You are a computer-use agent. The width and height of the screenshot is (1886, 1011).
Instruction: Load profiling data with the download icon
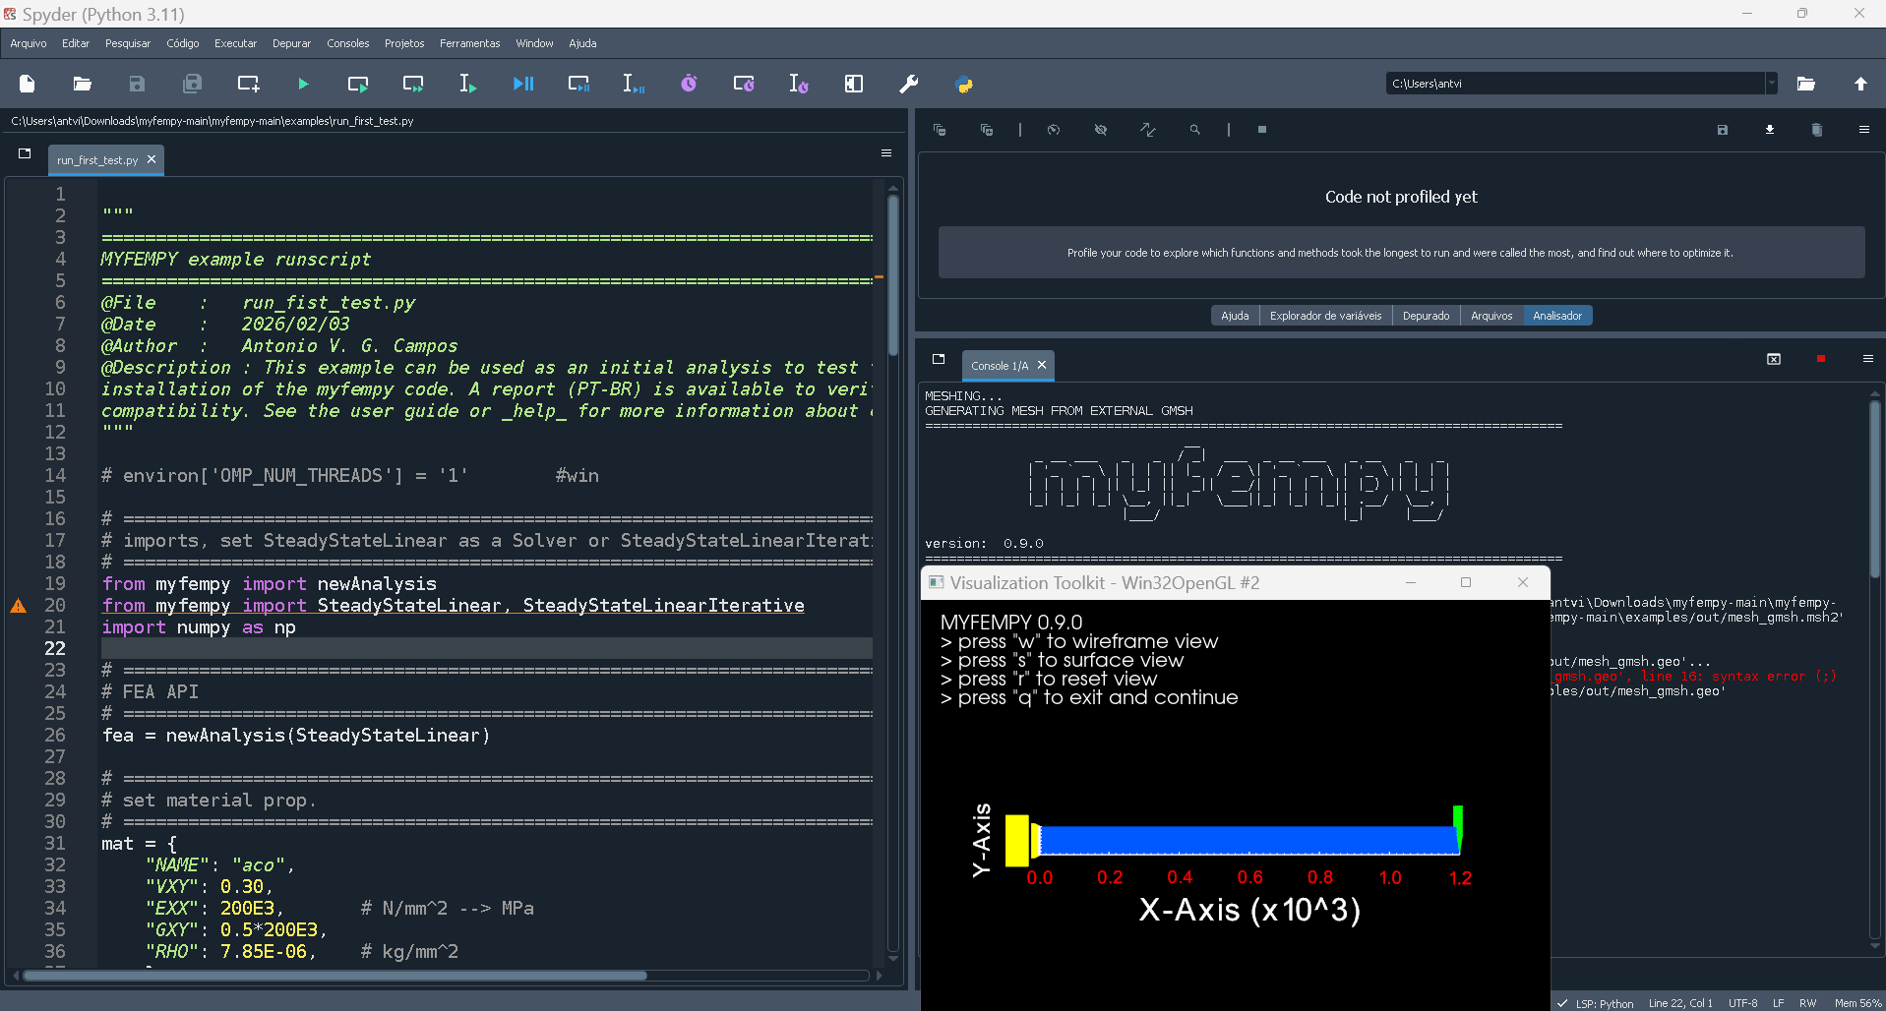(x=1770, y=130)
